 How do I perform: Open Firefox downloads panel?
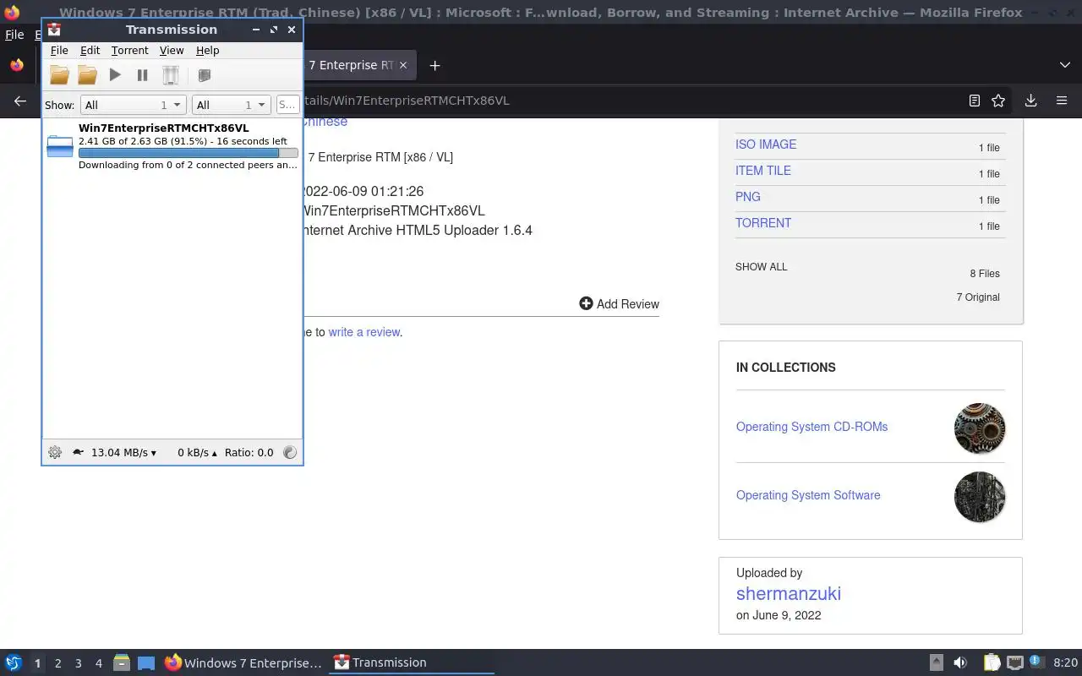tap(1030, 101)
